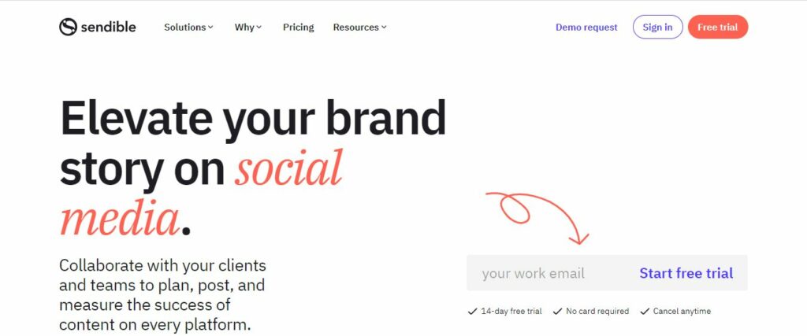Expand the Why dropdown chevron

(258, 28)
